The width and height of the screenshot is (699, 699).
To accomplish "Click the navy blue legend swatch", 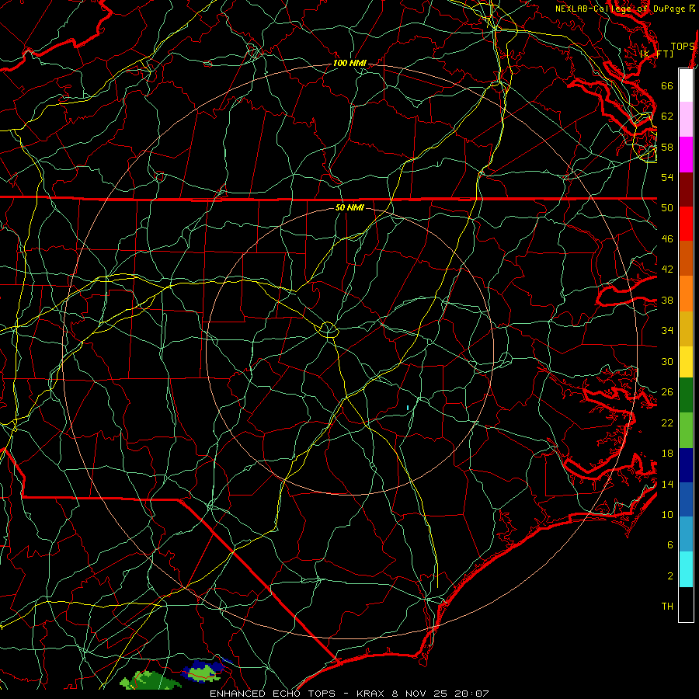I will tap(686, 465).
